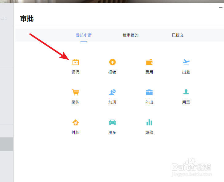This screenshot has height=182, width=224.
Task: Open the 绩效 performance chart icon
Action: [x=149, y=122]
